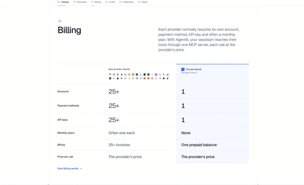Click the pink circle provider icon

pyautogui.click(x=148, y=78)
